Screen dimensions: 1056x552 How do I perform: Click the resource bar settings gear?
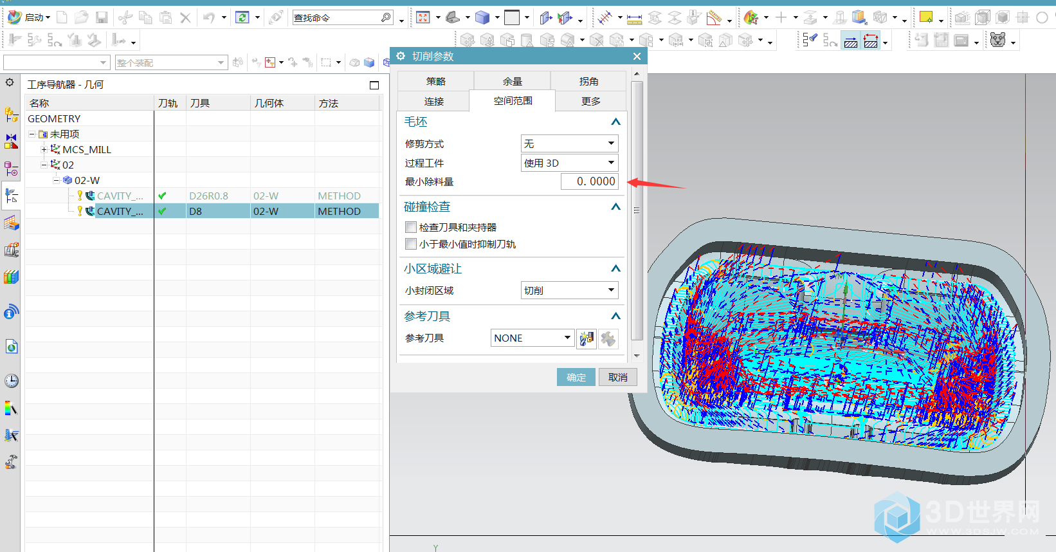pyautogui.click(x=10, y=82)
